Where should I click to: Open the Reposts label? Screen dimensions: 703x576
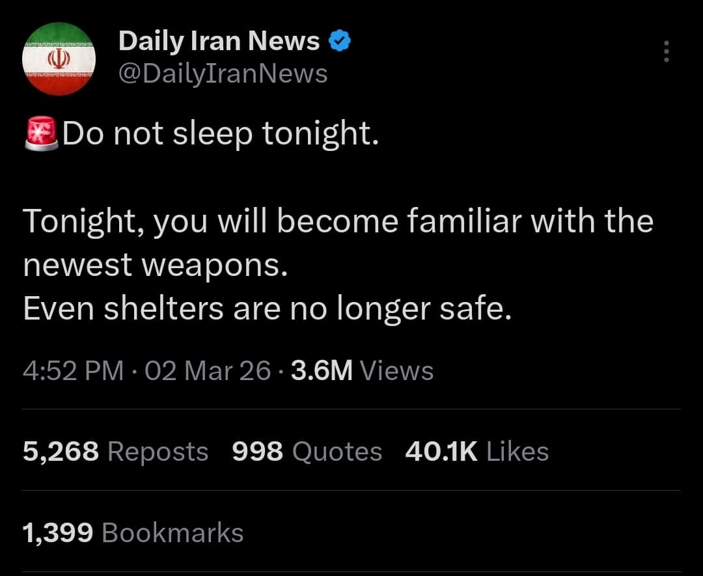(158, 451)
